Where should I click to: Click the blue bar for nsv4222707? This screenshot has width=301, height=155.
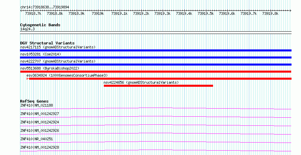click(x=156, y=65)
